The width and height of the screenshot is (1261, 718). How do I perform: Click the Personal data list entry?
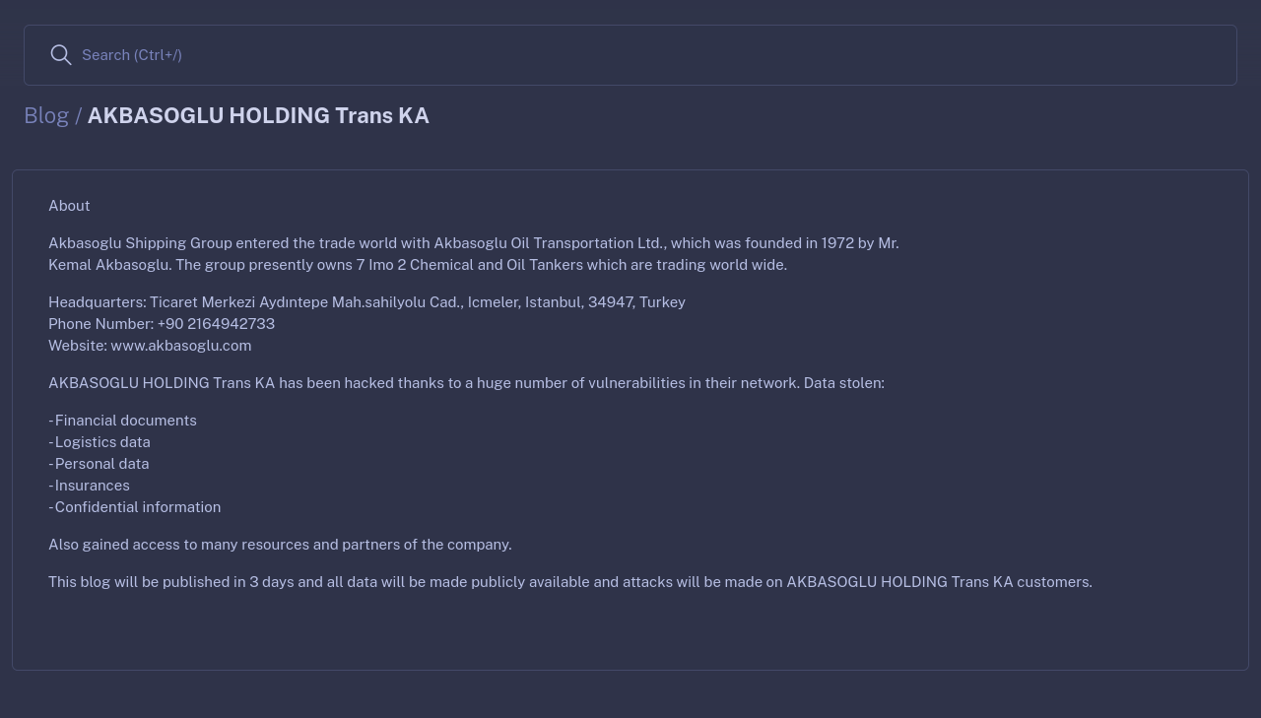coord(99,464)
